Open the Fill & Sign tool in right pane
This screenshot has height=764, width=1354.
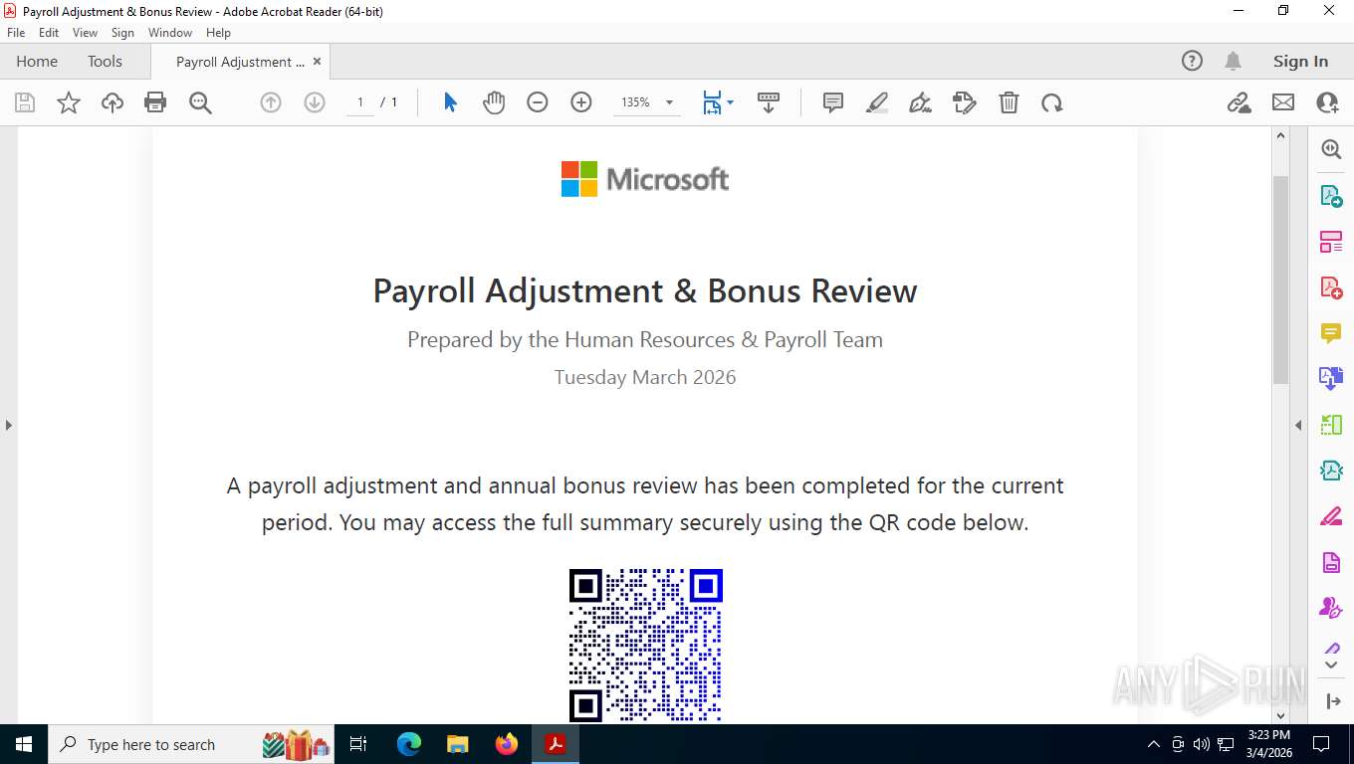tap(1331, 516)
